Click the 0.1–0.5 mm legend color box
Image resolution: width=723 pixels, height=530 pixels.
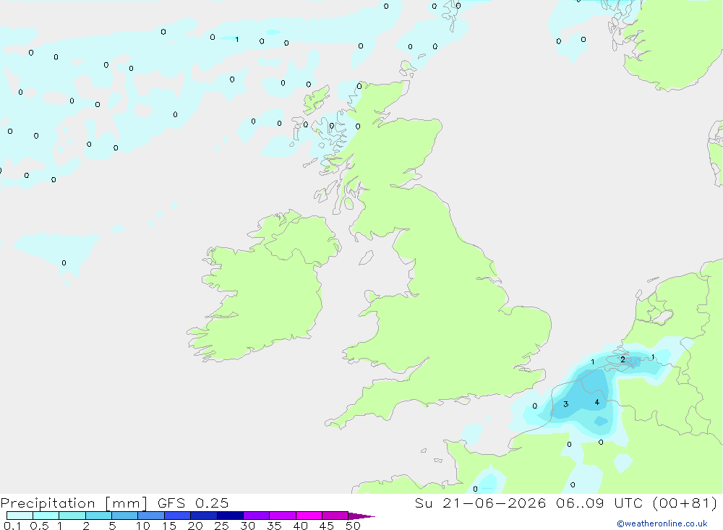(x=20, y=516)
